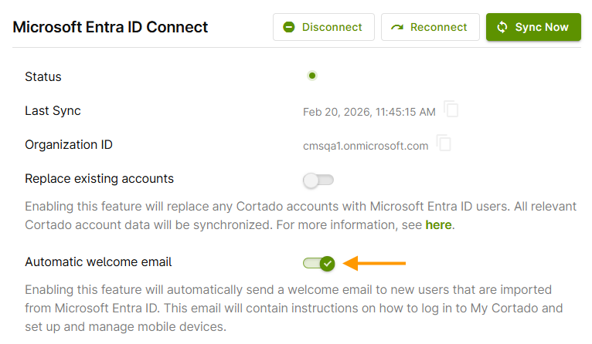Click the Feb 20, 2026 sync date

coord(369,112)
